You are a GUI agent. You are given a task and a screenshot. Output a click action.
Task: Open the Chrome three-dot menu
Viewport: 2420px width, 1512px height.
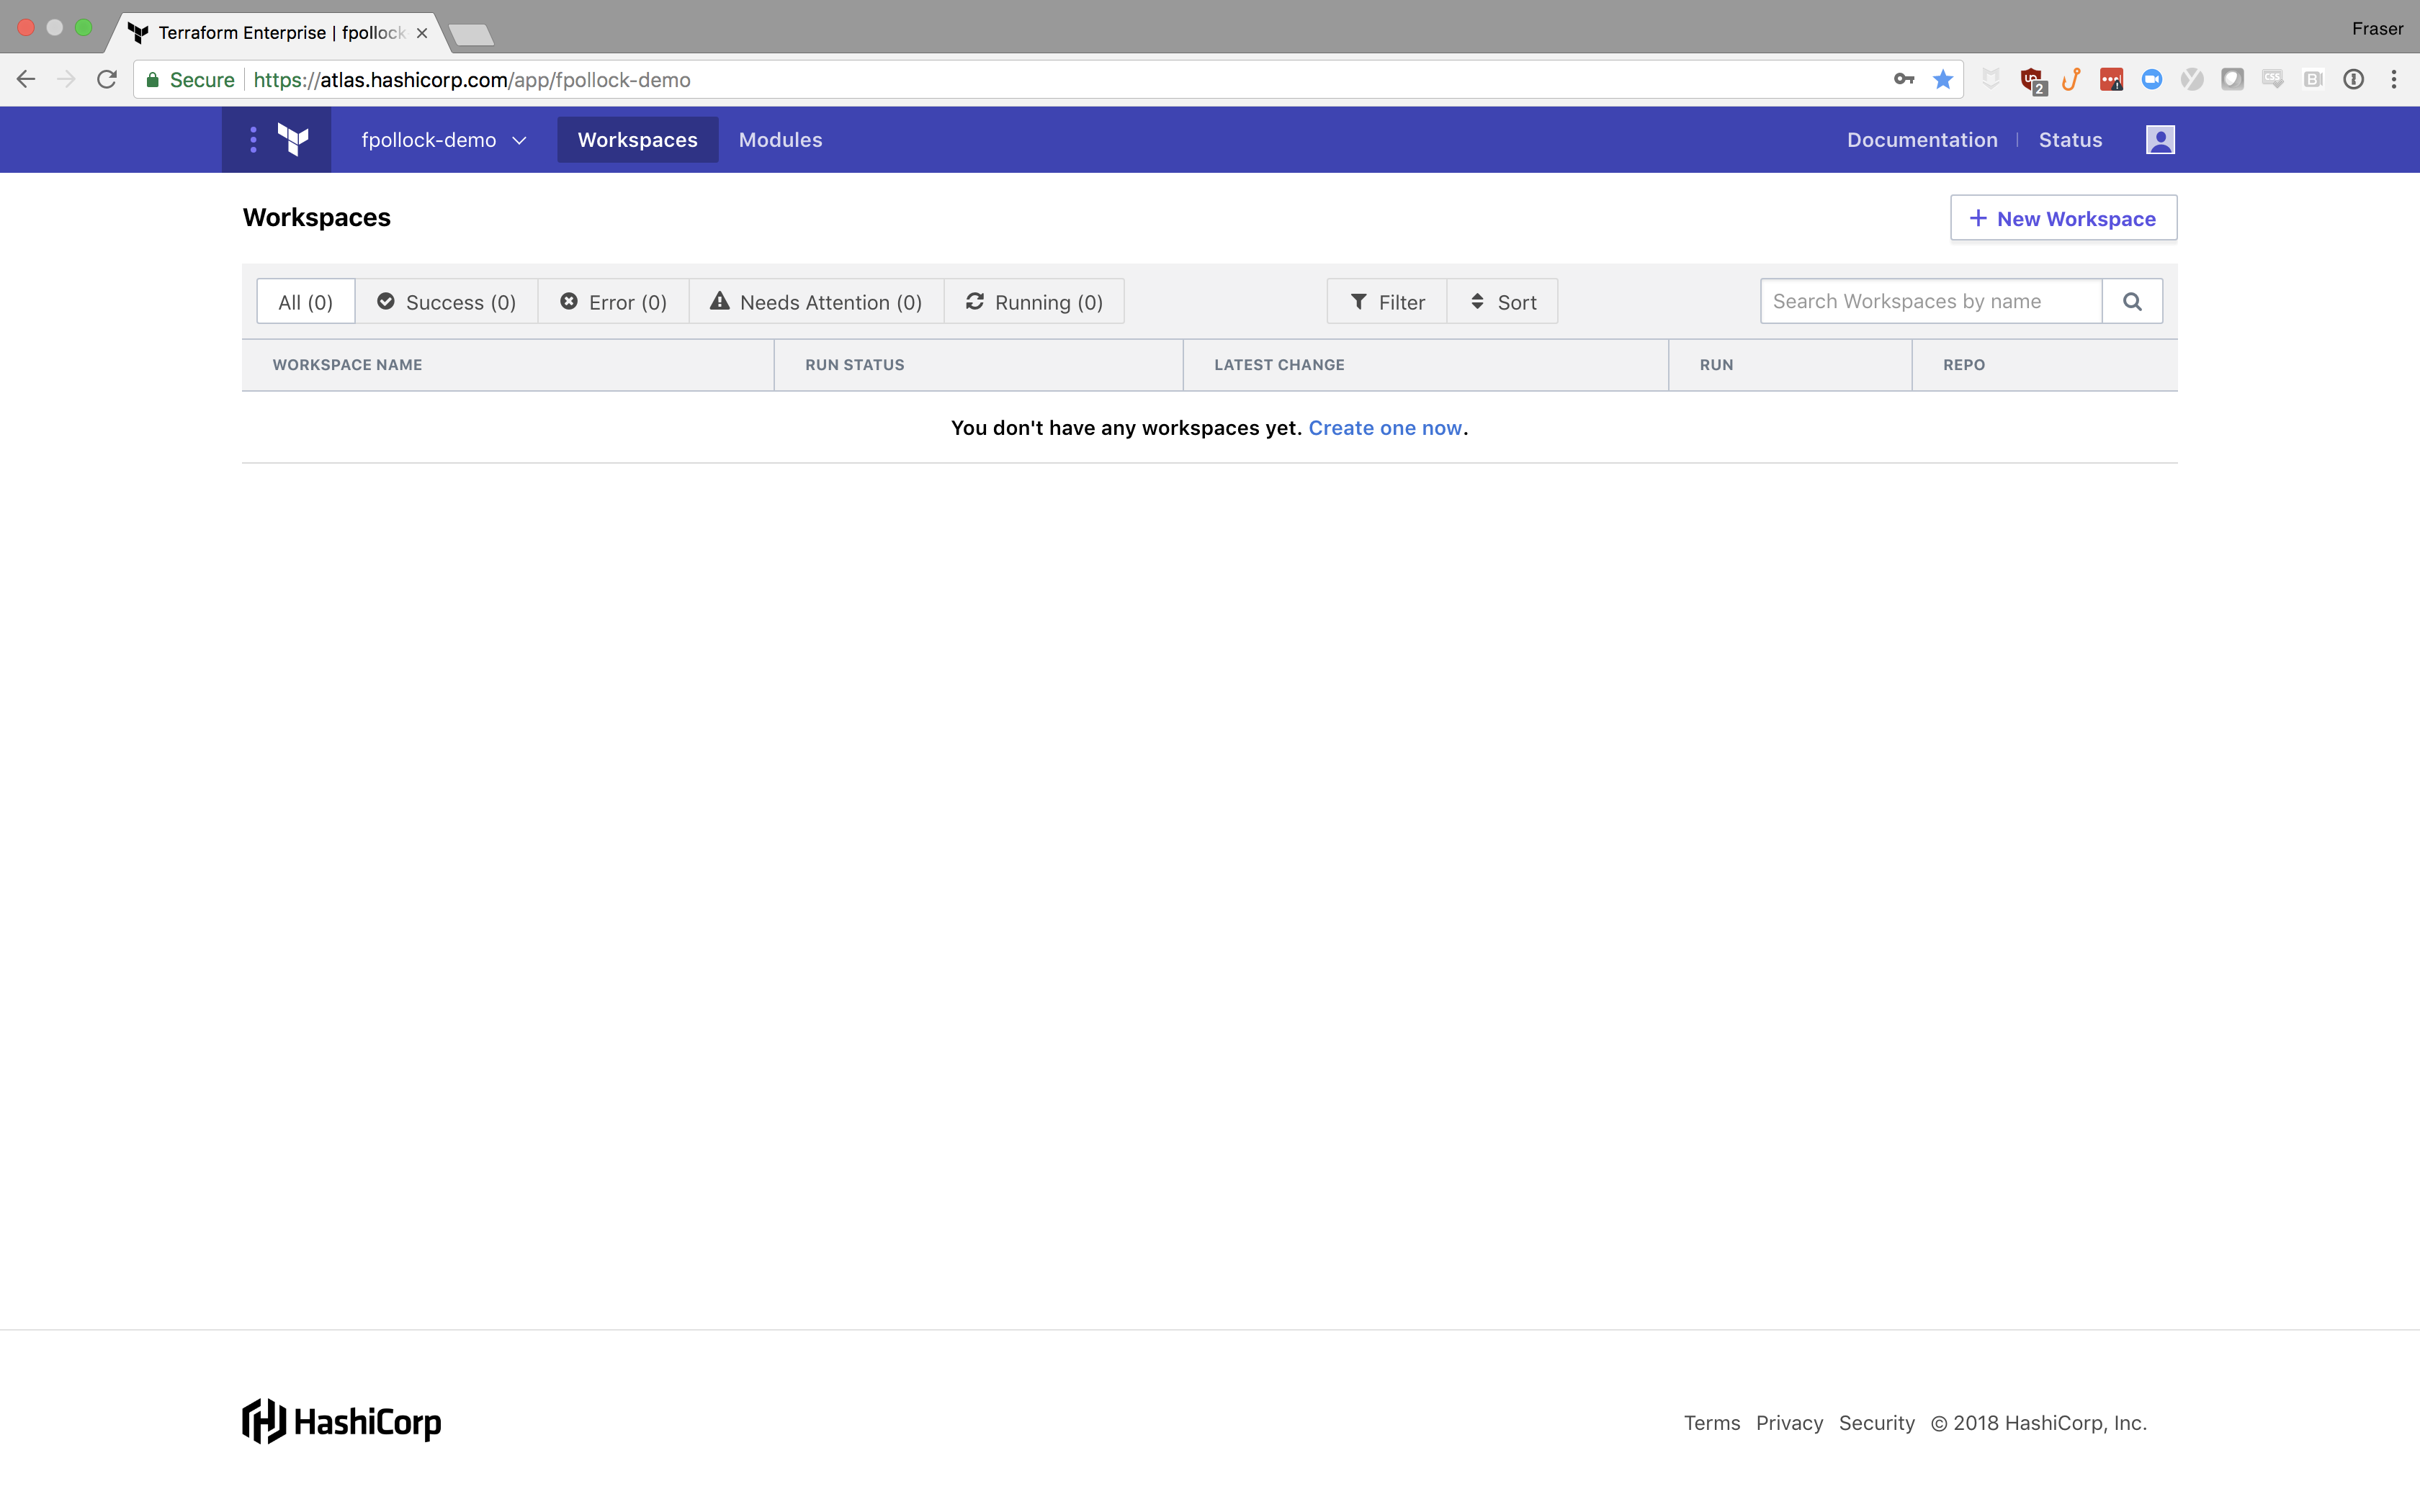[2394, 80]
